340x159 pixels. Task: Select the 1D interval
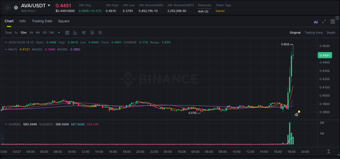click(44, 33)
